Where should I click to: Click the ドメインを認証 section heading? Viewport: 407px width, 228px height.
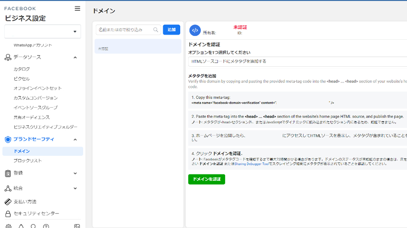[x=204, y=45]
